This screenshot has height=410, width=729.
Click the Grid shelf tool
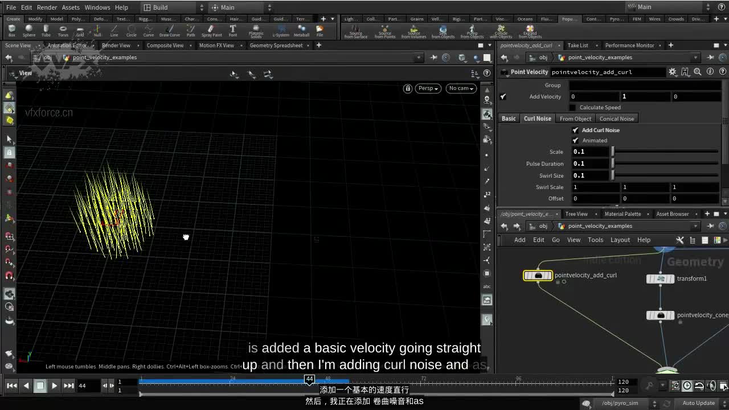[80, 30]
